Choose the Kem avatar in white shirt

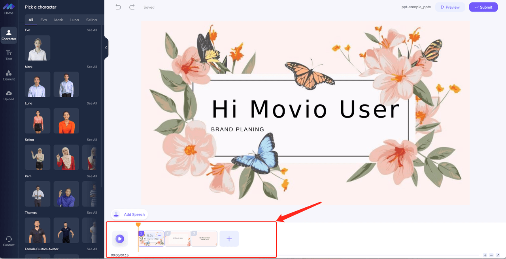coord(38,194)
